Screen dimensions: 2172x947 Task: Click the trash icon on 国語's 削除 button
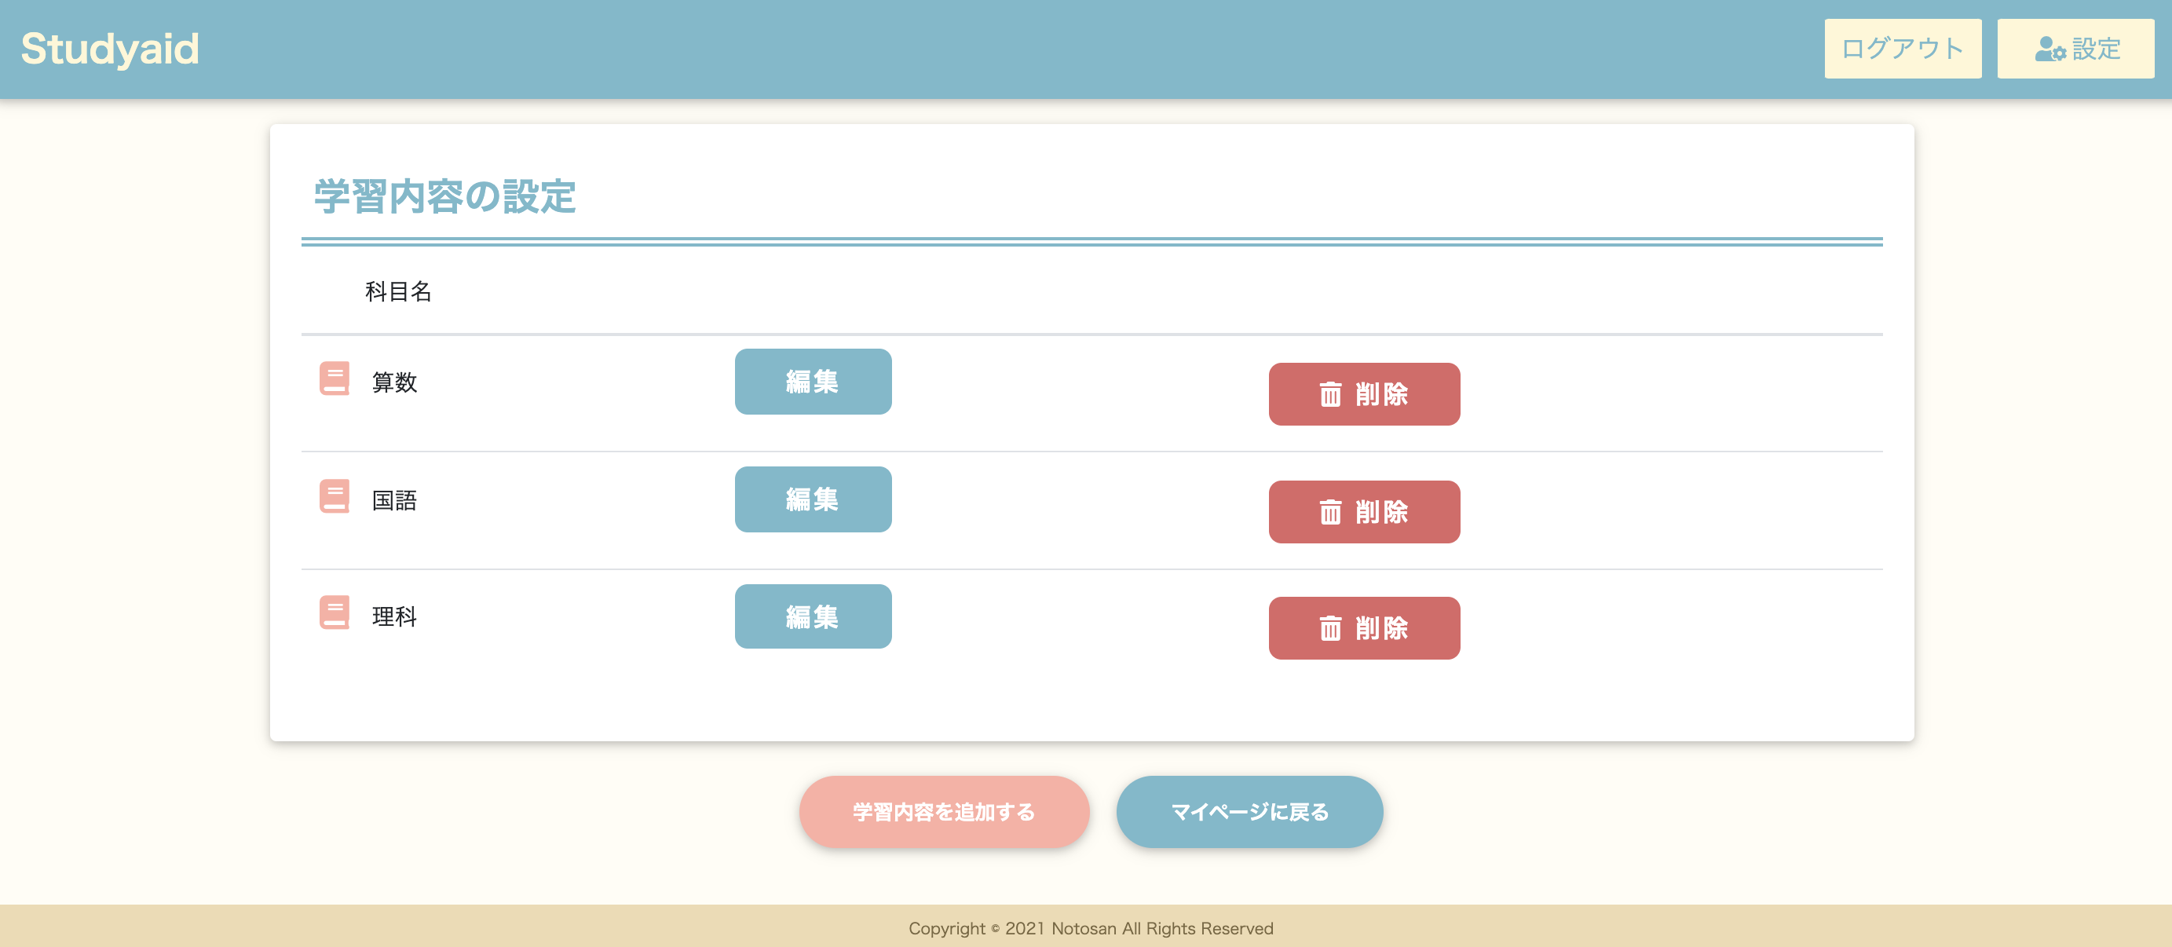click(1329, 512)
